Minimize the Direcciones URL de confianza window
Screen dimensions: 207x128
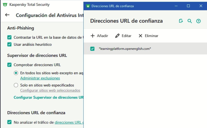[x=176, y=6]
